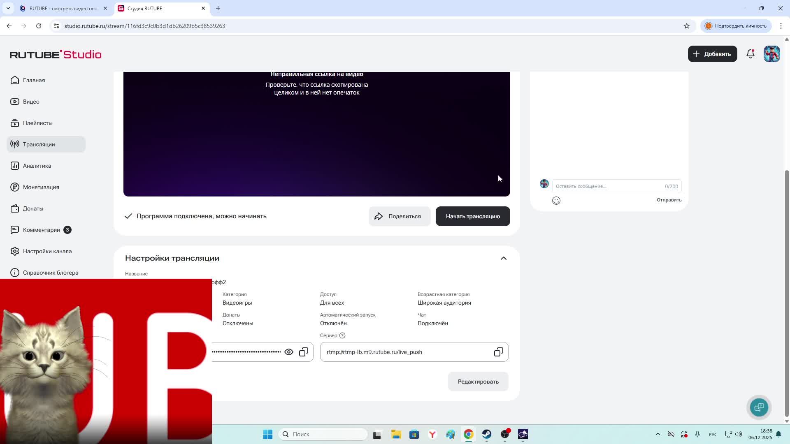Click the Начать трансляцию button
Image resolution: width=790 pixels, height=444 pixels.
pos(472,216)
